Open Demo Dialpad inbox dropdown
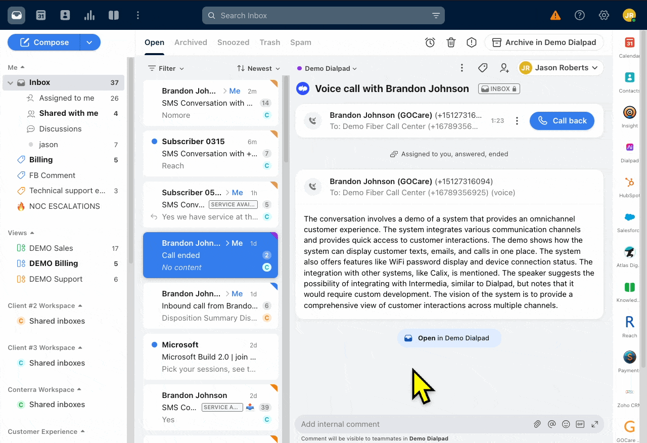The height and width of the screenshot is (443, 647). (x=327, y=68)
